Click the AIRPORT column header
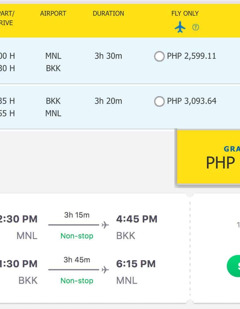This screenshot has height=309, width=240. point(53,14)
